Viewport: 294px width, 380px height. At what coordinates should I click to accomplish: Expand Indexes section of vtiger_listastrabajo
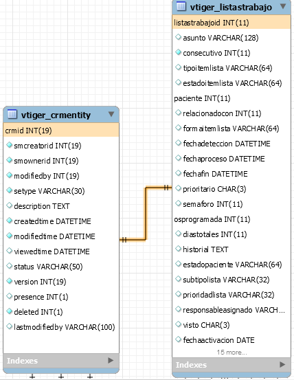click(282, 364)
